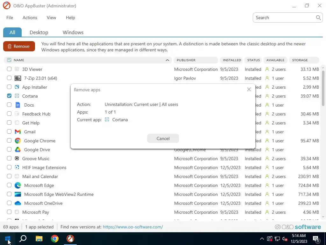Open the Actions menu
This screenshot has height=245, width=326.
[30, 18]
